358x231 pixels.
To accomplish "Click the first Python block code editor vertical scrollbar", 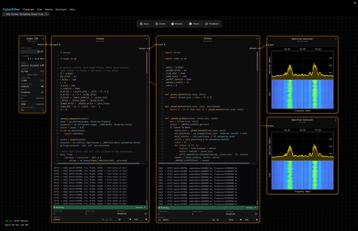I will click(146, 62).
